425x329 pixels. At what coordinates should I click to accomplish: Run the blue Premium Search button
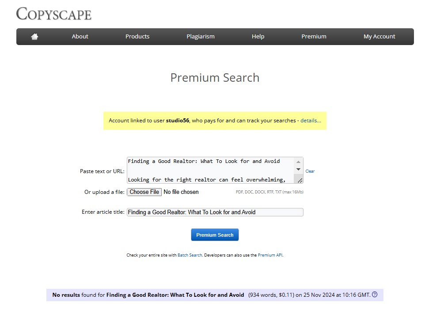point(215,234)
